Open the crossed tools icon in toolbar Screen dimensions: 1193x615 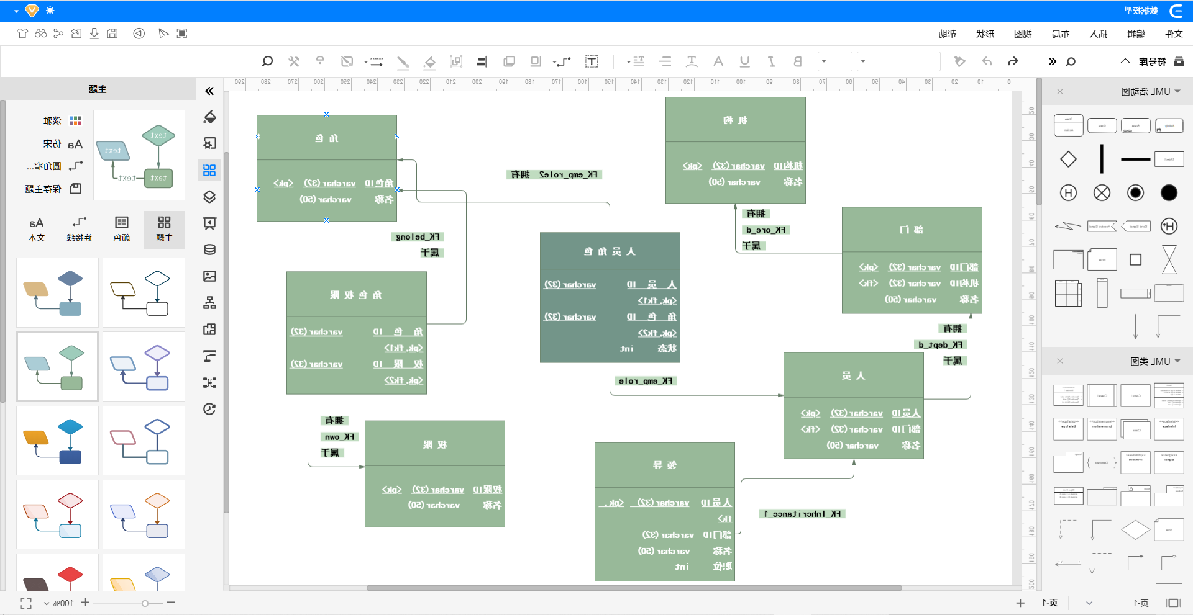click(294, 61)
